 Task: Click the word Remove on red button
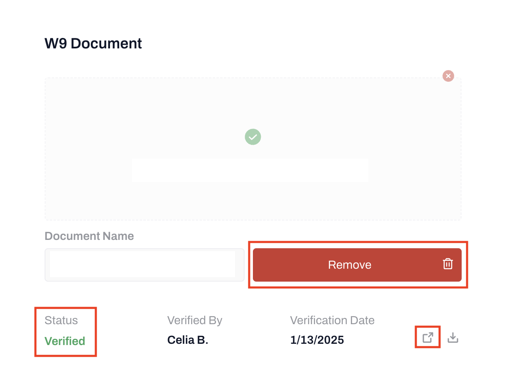point(349,265)
